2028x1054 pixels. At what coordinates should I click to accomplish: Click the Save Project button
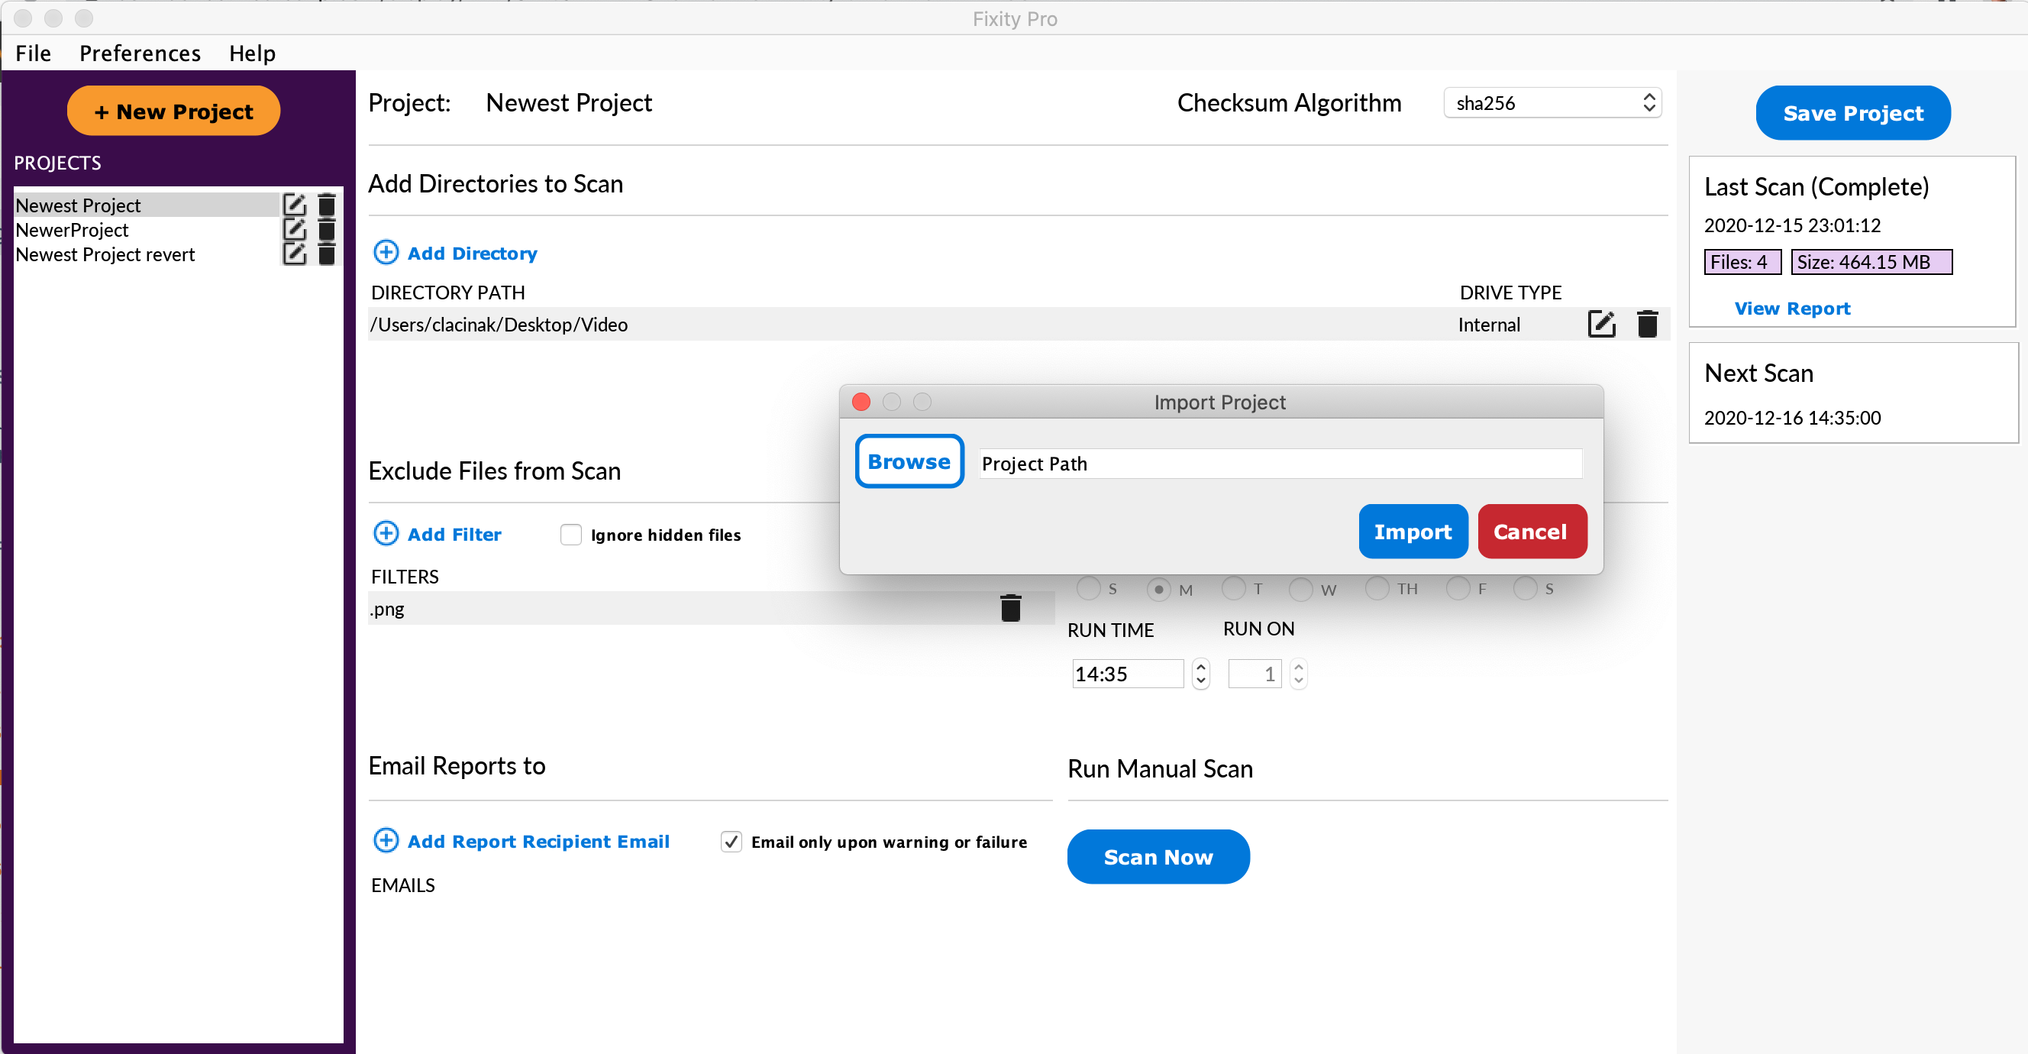point(1852,112)
